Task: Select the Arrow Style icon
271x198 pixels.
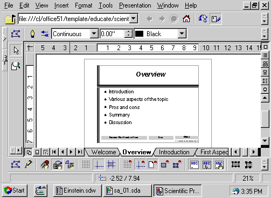Action: [x=45, y=34]
